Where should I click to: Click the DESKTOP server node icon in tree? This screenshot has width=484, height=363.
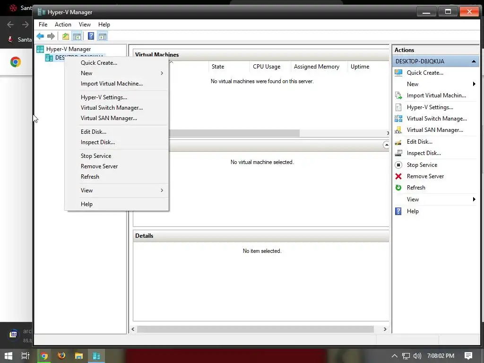[x=49, y=58]
